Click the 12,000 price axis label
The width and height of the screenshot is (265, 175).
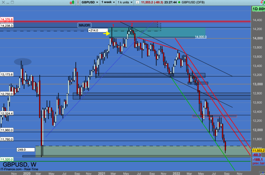(x=257, y=130)
